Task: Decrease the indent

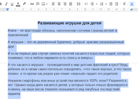Action: 111,4
